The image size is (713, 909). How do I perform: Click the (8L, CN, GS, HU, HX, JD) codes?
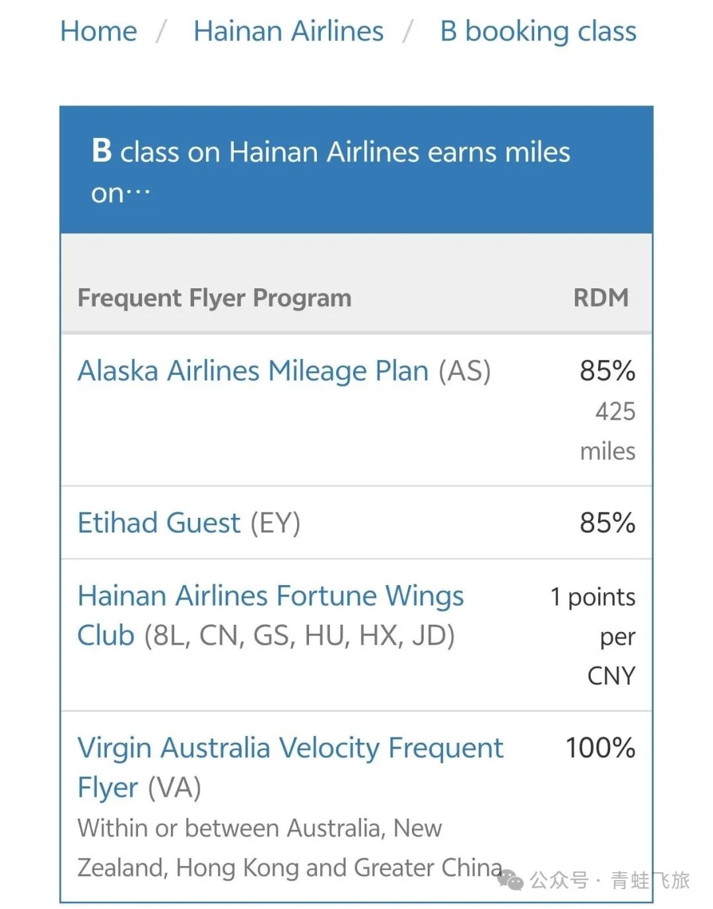coord(300,635)
